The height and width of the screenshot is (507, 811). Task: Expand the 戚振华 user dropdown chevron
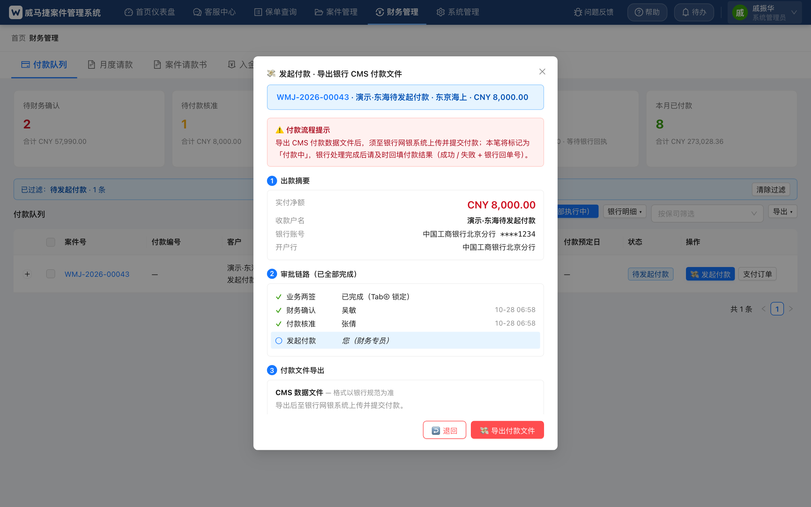tap(794, 12)
